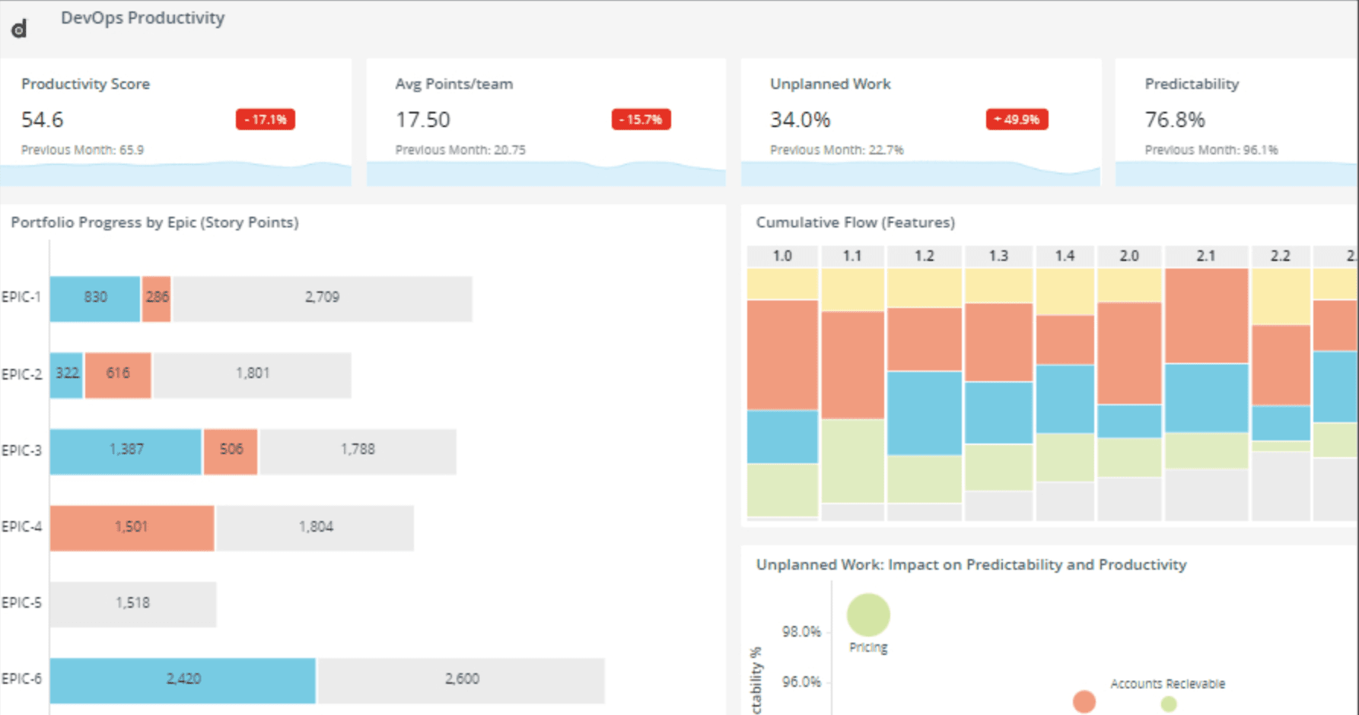Click the Pricing bubble label
The image size is (1359, 715).
pyautogui.click(x=868, y=647)
